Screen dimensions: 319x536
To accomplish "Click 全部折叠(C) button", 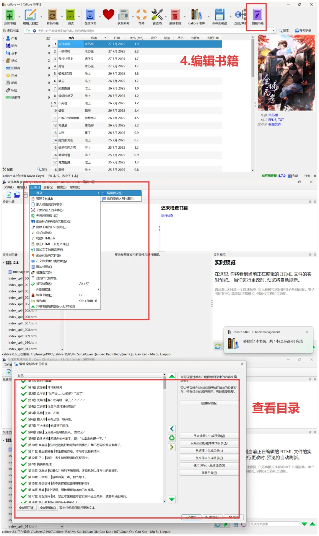I will pos(48,508).
